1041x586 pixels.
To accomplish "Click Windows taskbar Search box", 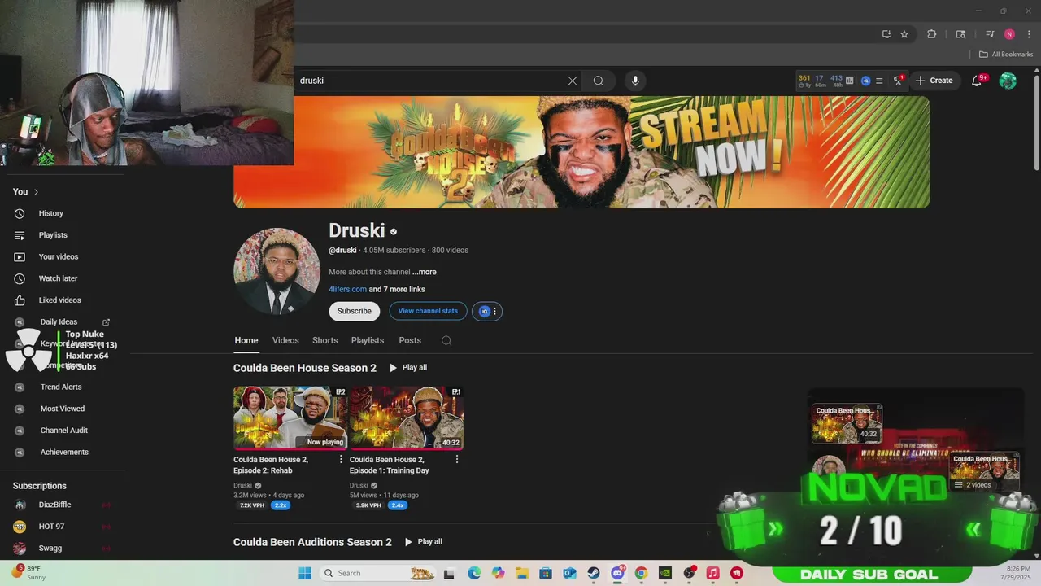I will click(x=378, y=573).
